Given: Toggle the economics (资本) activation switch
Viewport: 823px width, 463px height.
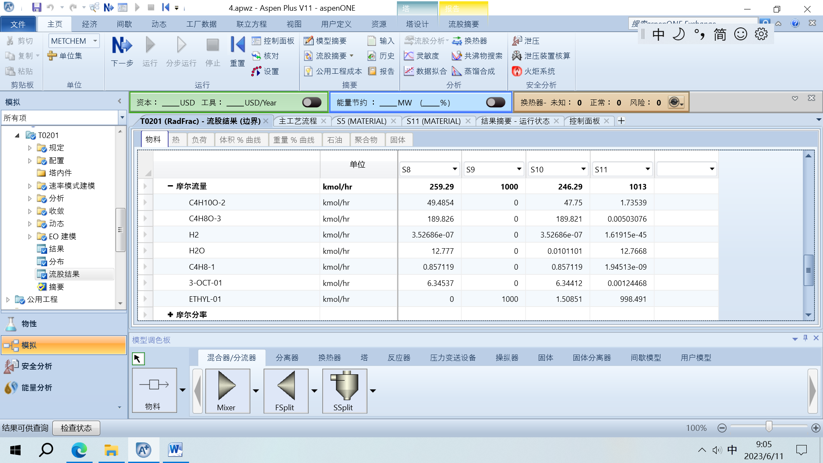Looking at the screenshot, I should pos(312,102).
